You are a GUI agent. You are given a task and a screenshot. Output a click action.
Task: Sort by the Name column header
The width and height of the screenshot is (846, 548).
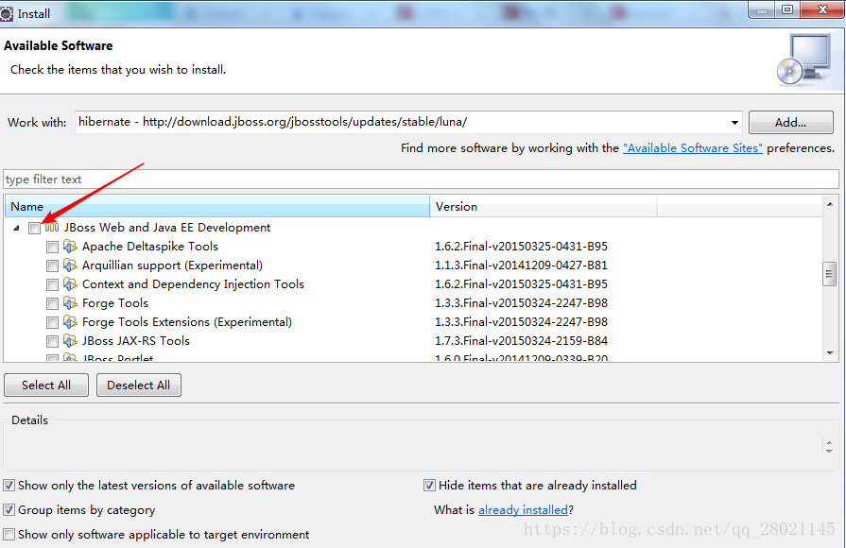[x=216, y=207]
